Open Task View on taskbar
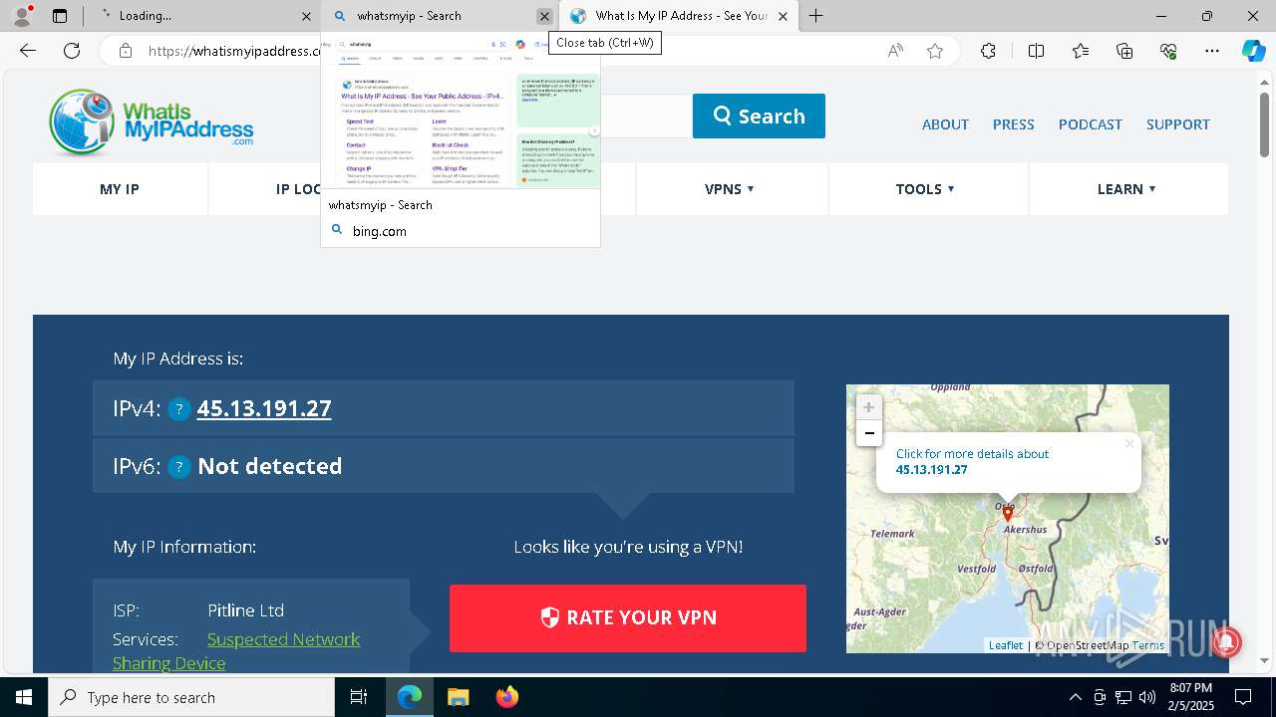Image resolution: width=1276 pixels, height=717 pixels. point(359,697)
